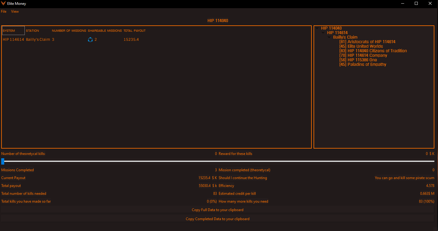
Task: Select the HIP 114614 tree label
Action: [337, 33]
